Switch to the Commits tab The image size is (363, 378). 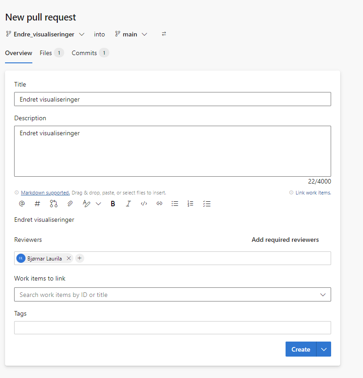[x=90, y=53]
